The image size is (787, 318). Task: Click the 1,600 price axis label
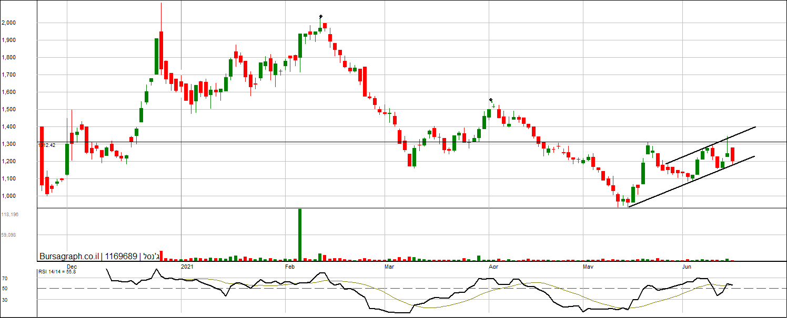[9, 92]
